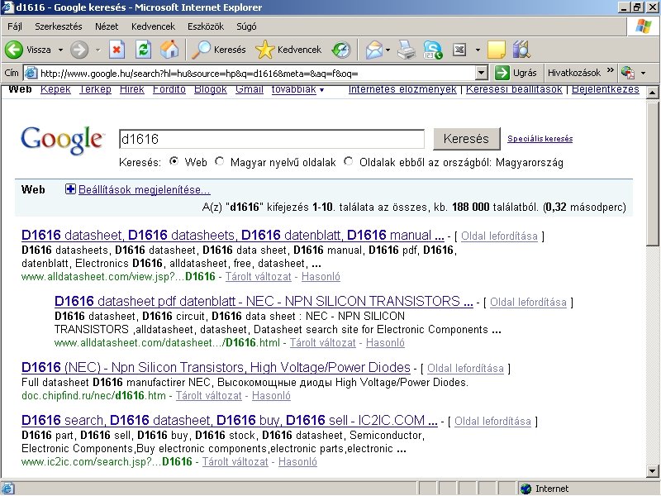
Task: Click the scrollbar up arrow
Action: tap(653, 93)
